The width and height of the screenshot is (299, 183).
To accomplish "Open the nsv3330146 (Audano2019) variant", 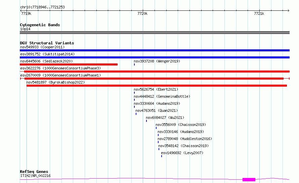I will 181,132.
